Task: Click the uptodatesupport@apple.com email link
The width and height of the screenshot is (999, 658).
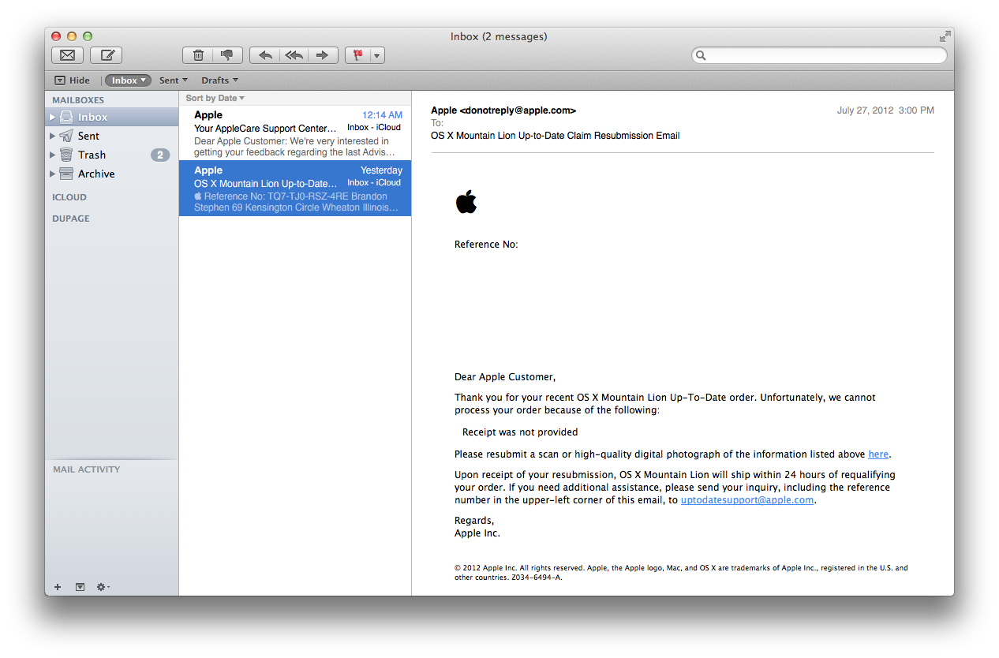Action: click(747, 500)
